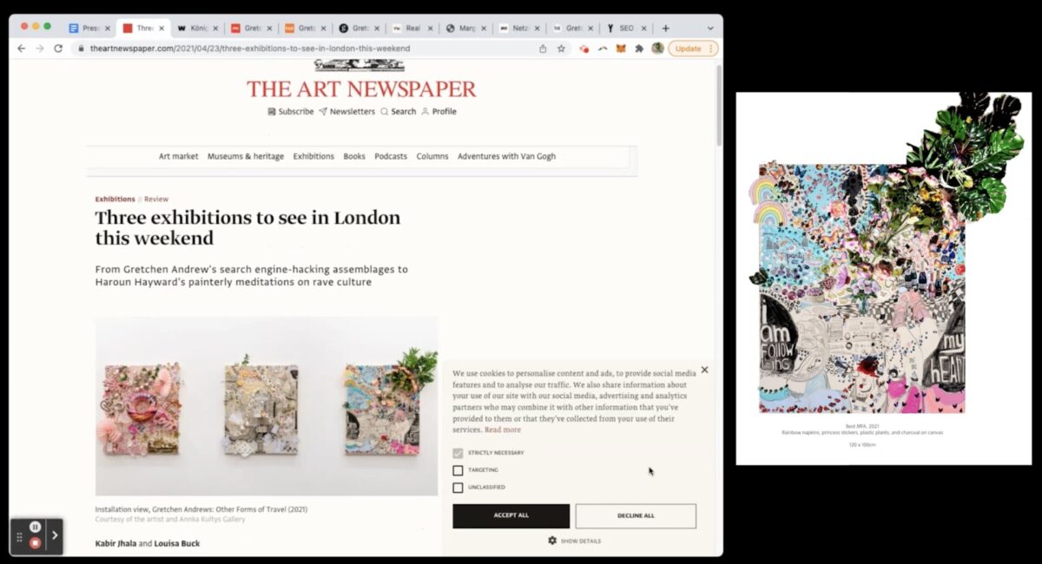Open the tab search dropdown chevron
Image resolution: width=1042 pixels, height=564 pixels.
[x=709, y=28]
